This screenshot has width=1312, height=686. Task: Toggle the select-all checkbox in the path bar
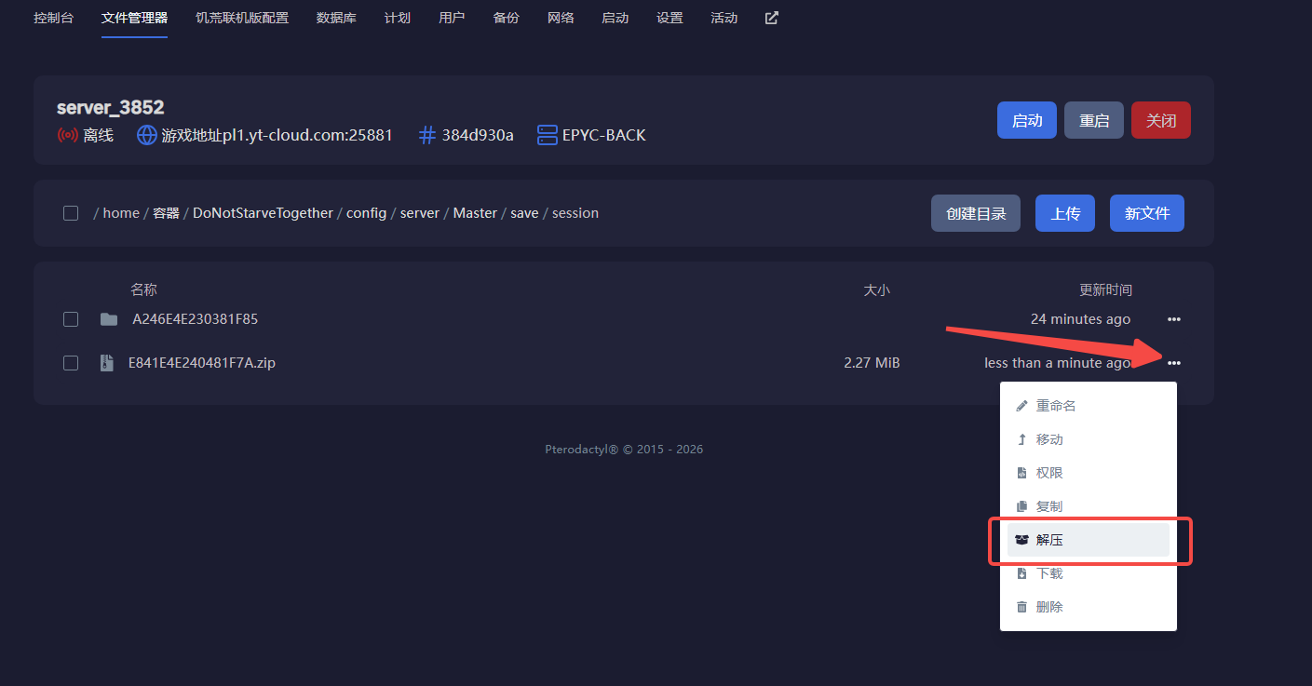[71, 213]
